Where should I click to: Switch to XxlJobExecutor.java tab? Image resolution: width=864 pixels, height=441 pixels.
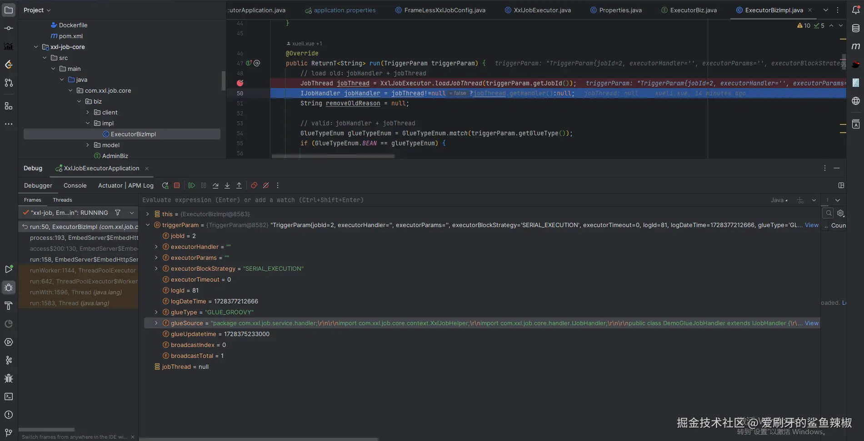point(538,10)
